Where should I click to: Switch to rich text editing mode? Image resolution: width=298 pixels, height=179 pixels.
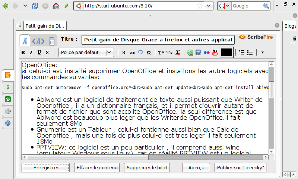(x=25, y=41)
